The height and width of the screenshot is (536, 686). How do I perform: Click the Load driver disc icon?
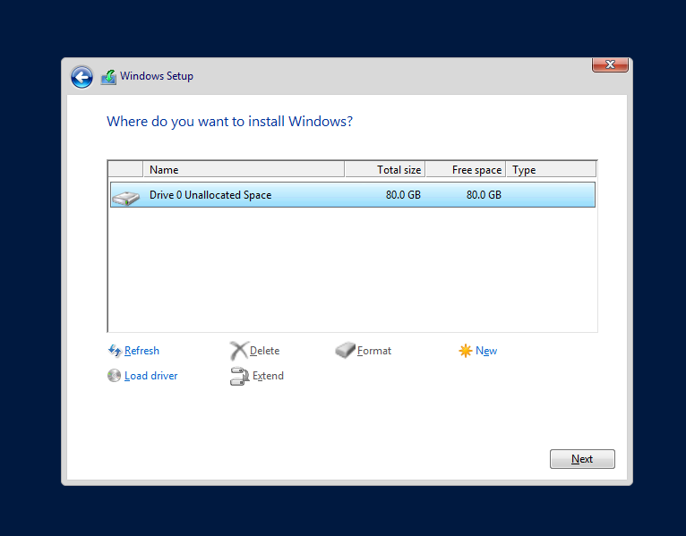[x=114, y=376]
